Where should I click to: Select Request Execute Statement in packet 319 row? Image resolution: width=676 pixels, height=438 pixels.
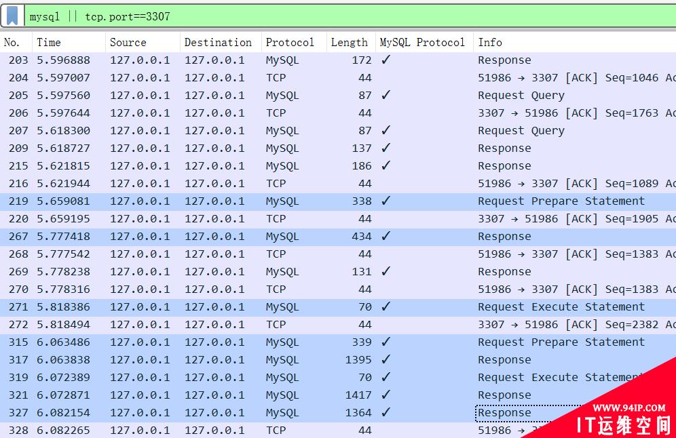click(x=561, y=378)
